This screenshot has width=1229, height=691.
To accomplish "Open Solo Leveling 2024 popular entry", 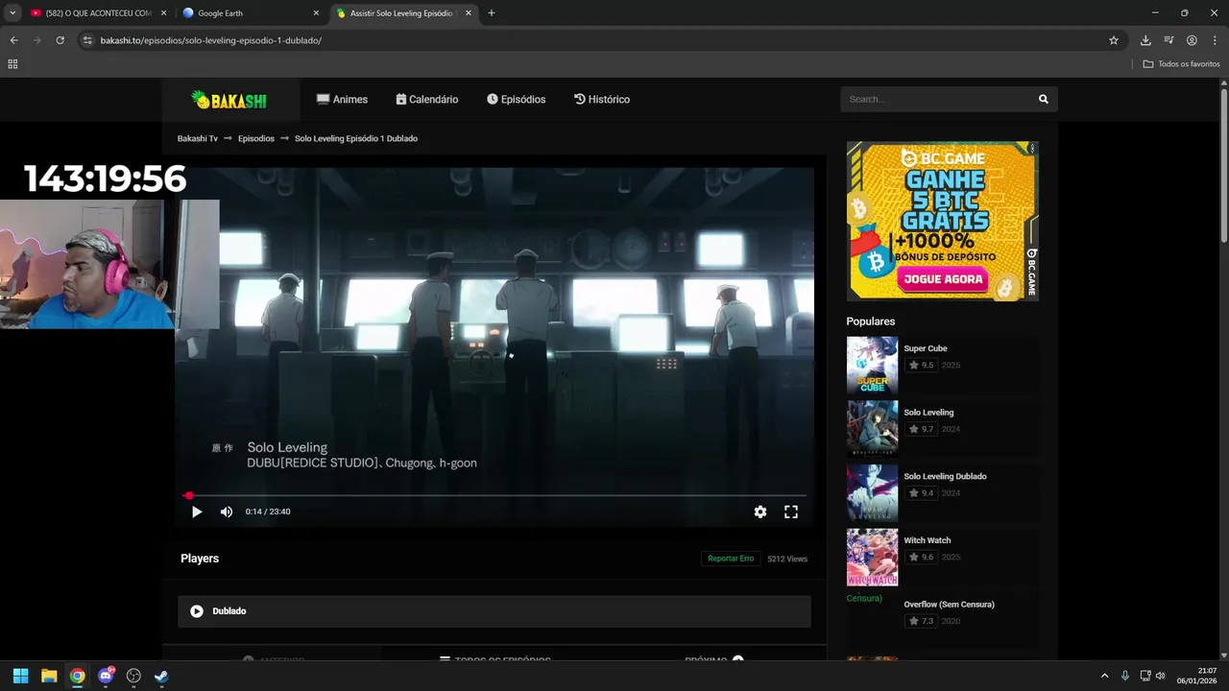I will (x=928, y=413).
